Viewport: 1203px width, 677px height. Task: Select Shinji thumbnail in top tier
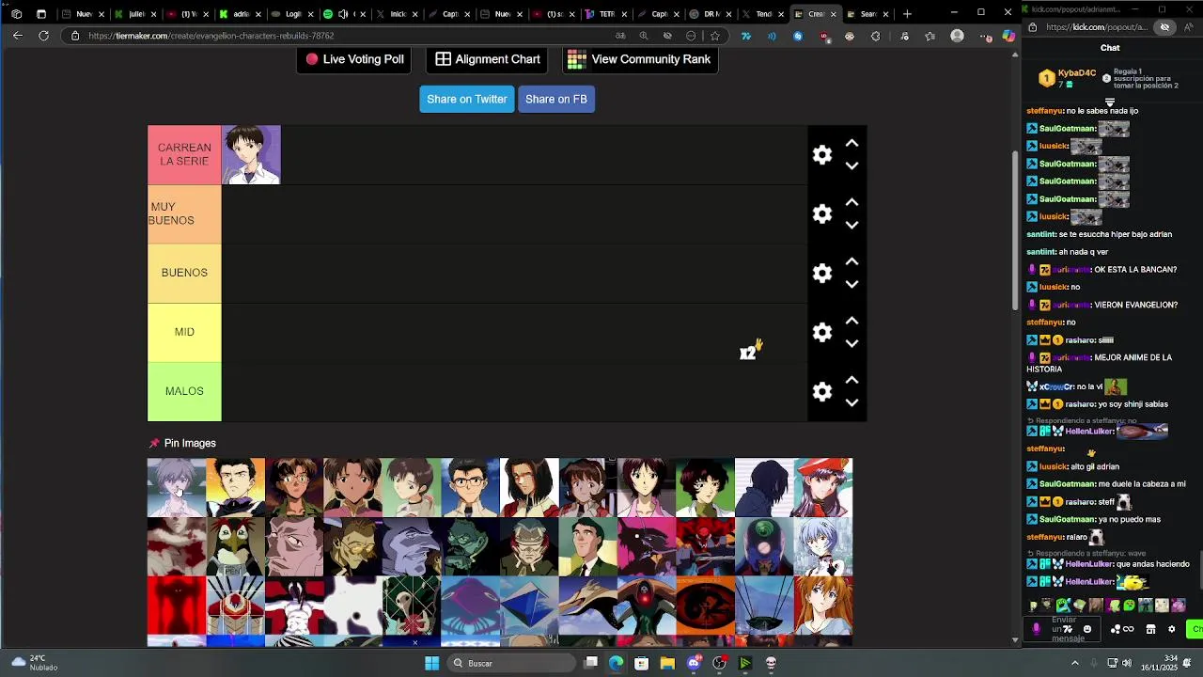coord(251,155)
